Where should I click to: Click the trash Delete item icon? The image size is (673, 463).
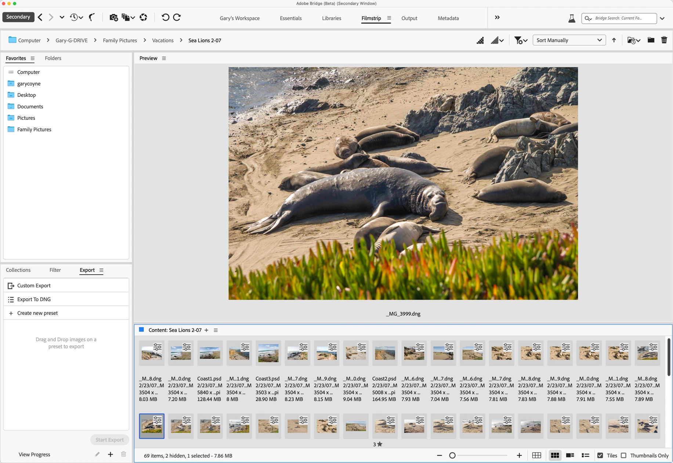pos(664,40)
